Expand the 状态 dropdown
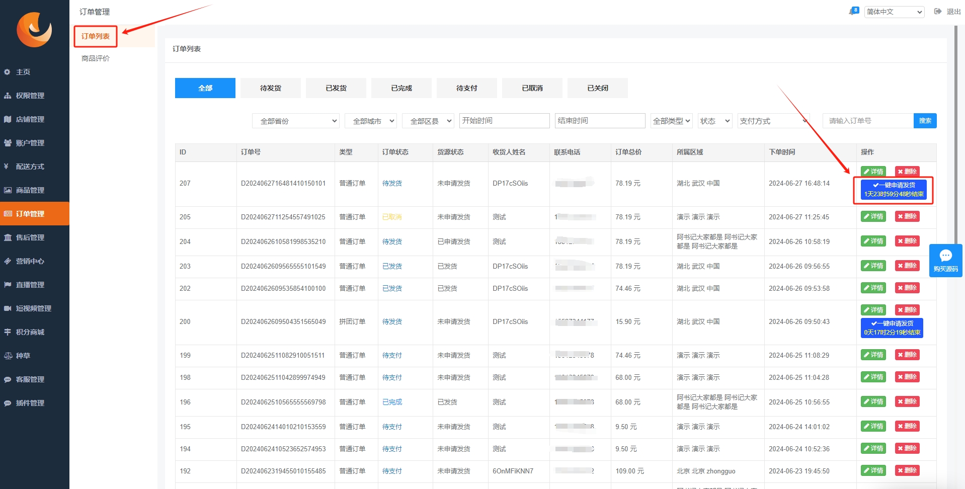This screenshot has width=965, height=489. (x=715, y=121)
